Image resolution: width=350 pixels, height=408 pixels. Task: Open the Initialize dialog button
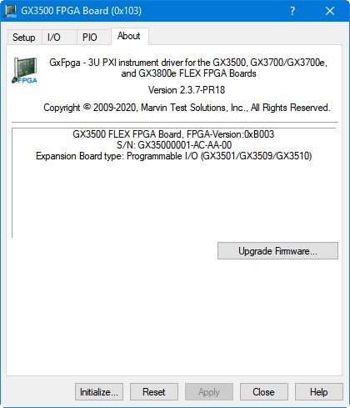point(99,392)
